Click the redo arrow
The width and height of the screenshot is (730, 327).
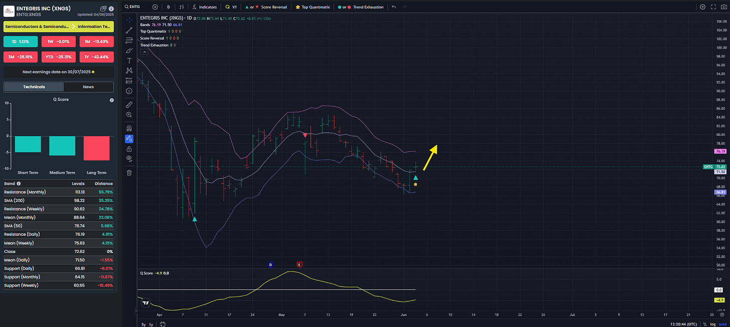coord(405,7)
